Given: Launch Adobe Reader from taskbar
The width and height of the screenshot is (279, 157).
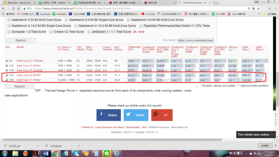Looking at the screenshot, I should pyautogui.click(x=36, y=154).
